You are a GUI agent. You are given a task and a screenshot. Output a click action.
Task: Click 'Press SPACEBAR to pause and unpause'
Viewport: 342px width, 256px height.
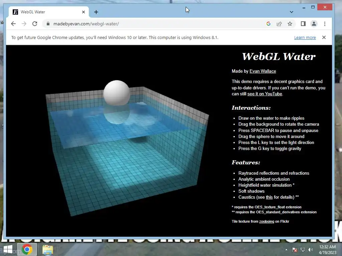278,130
